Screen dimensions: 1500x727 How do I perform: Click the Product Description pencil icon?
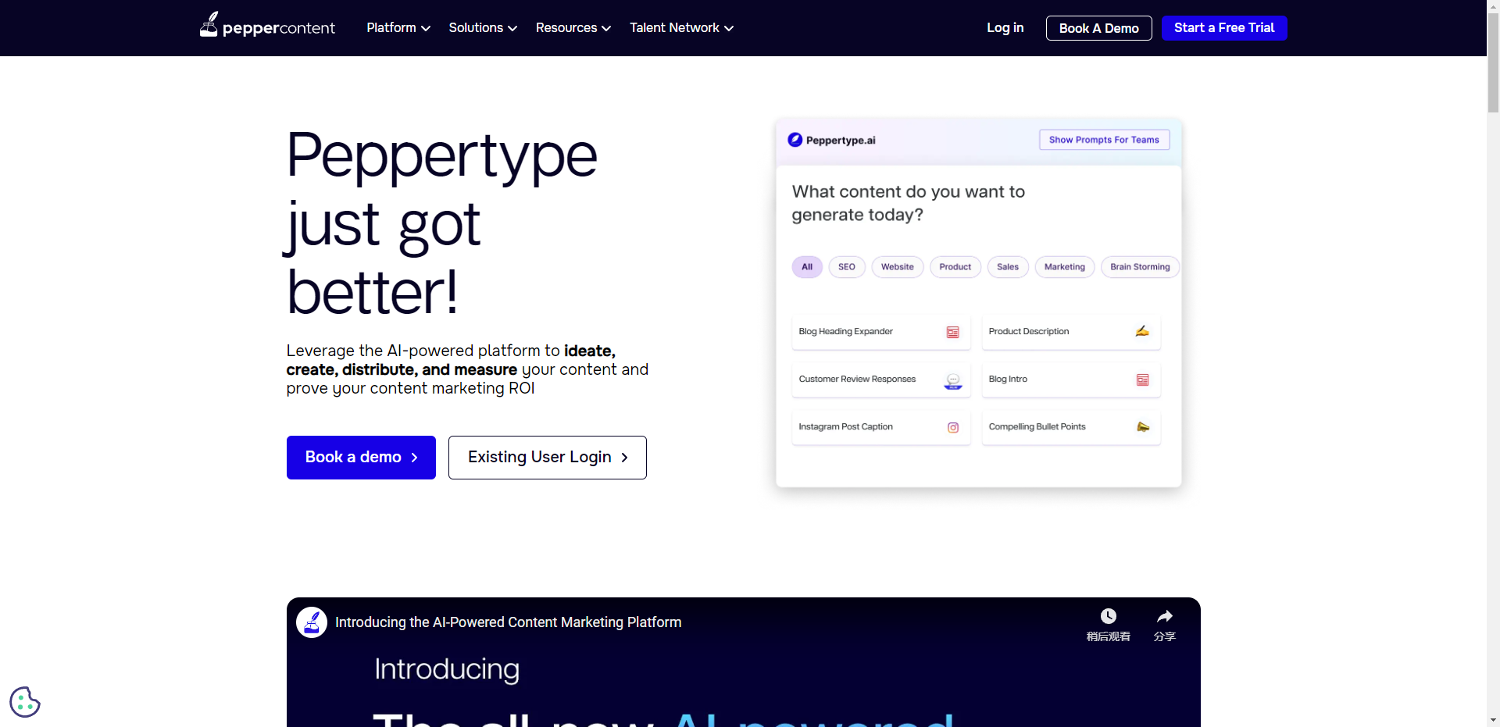pyautogui.click(x=1142, y=331)
